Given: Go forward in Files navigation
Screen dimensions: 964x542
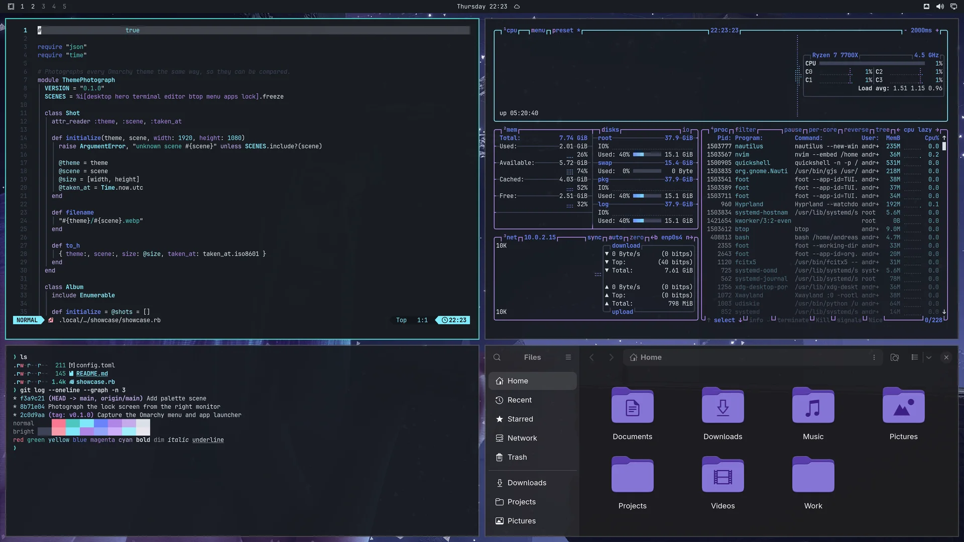Looking at the screenshot, I should point(611,357).
